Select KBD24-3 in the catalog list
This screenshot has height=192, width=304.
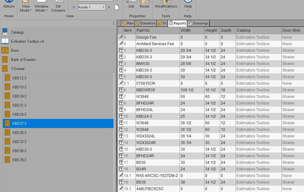coord(18,114)
